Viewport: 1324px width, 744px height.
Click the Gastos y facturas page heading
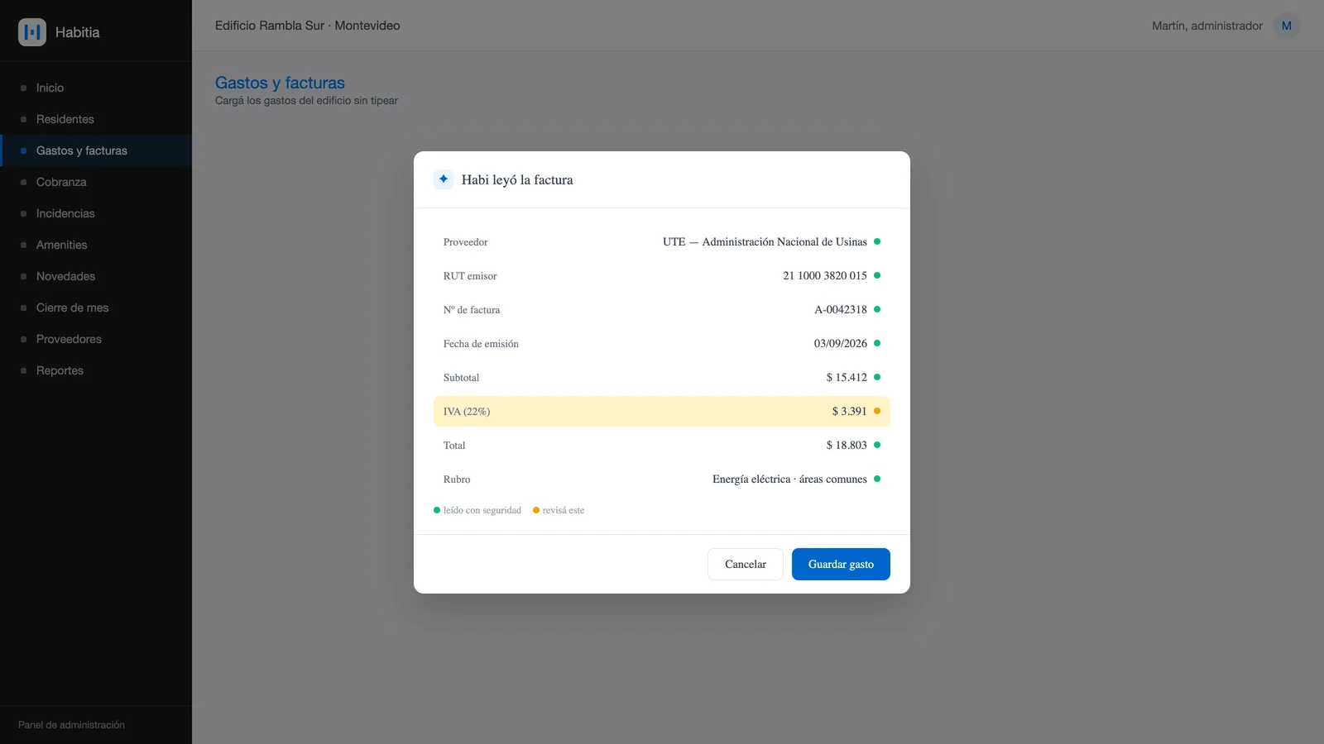(280, 83)
